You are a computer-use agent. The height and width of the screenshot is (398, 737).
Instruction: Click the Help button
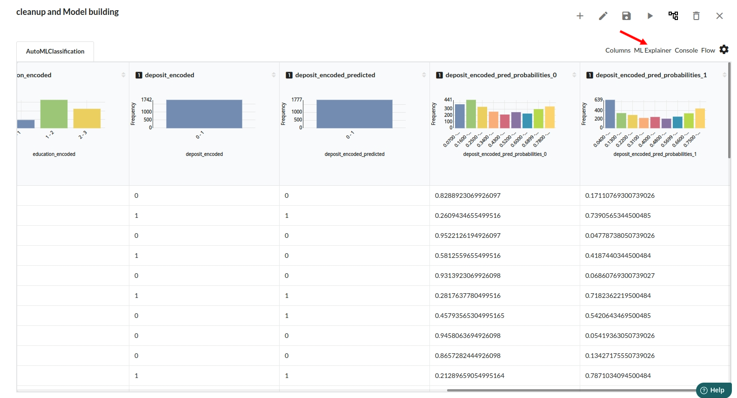[714, 390]
